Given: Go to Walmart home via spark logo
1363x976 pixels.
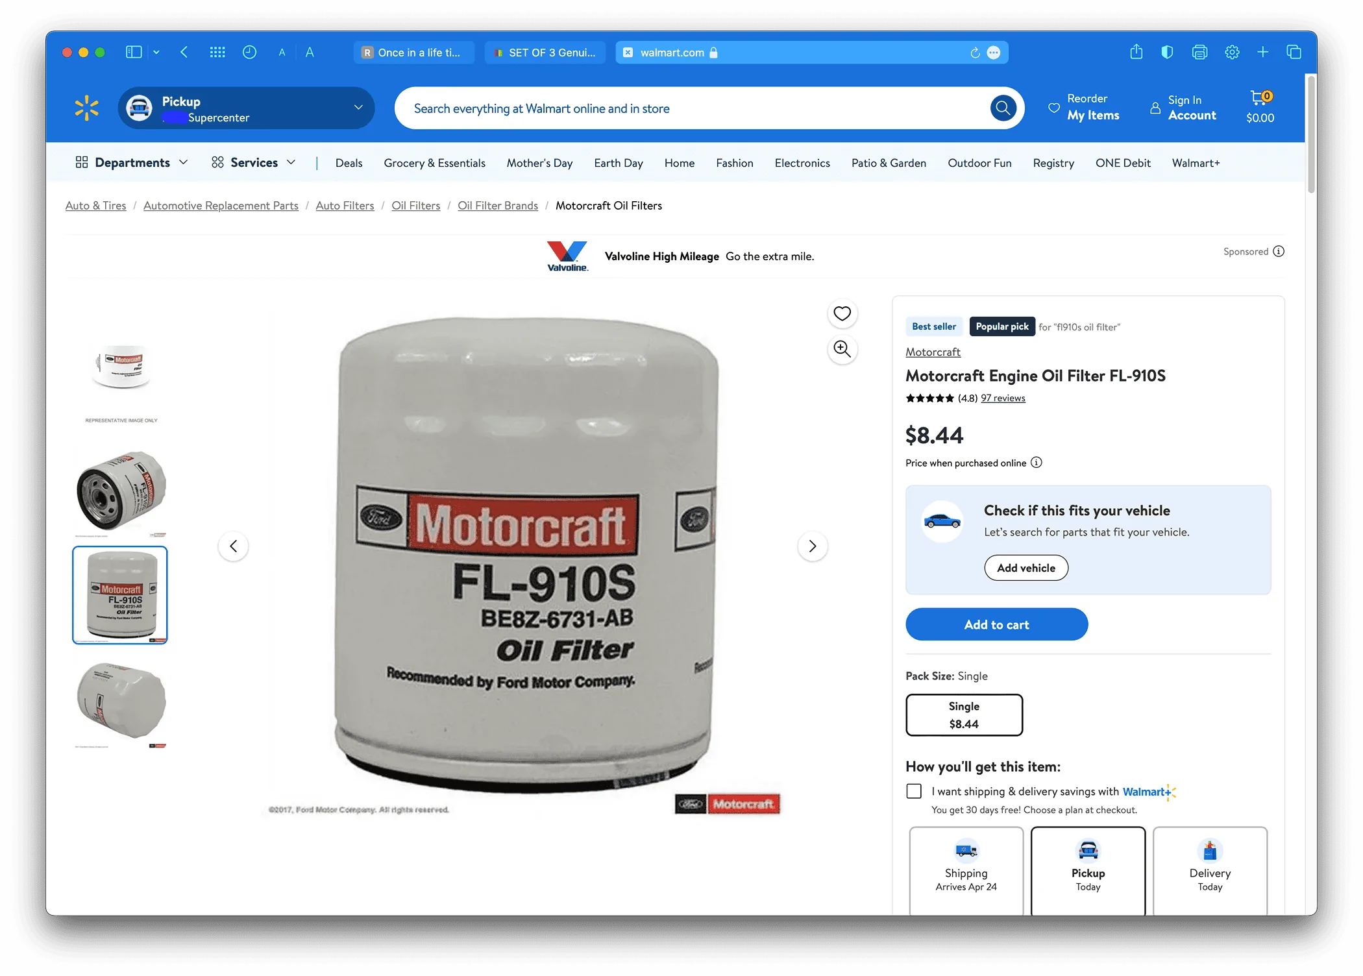Looking at the screenshot, I should point(86,108).
